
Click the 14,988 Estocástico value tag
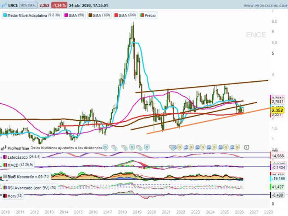click(x=277, y=156)
